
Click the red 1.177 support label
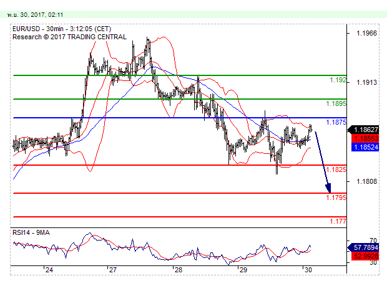(x=338, y=221)
